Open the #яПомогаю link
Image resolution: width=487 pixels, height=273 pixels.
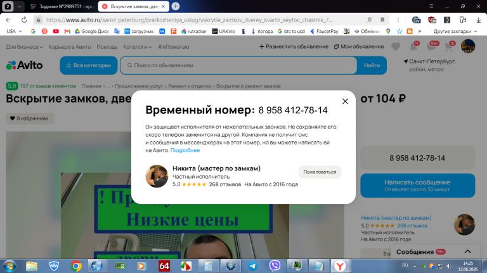(x=173, y=47)
